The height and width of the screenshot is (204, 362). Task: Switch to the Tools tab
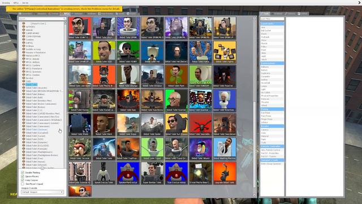(265, 14)
